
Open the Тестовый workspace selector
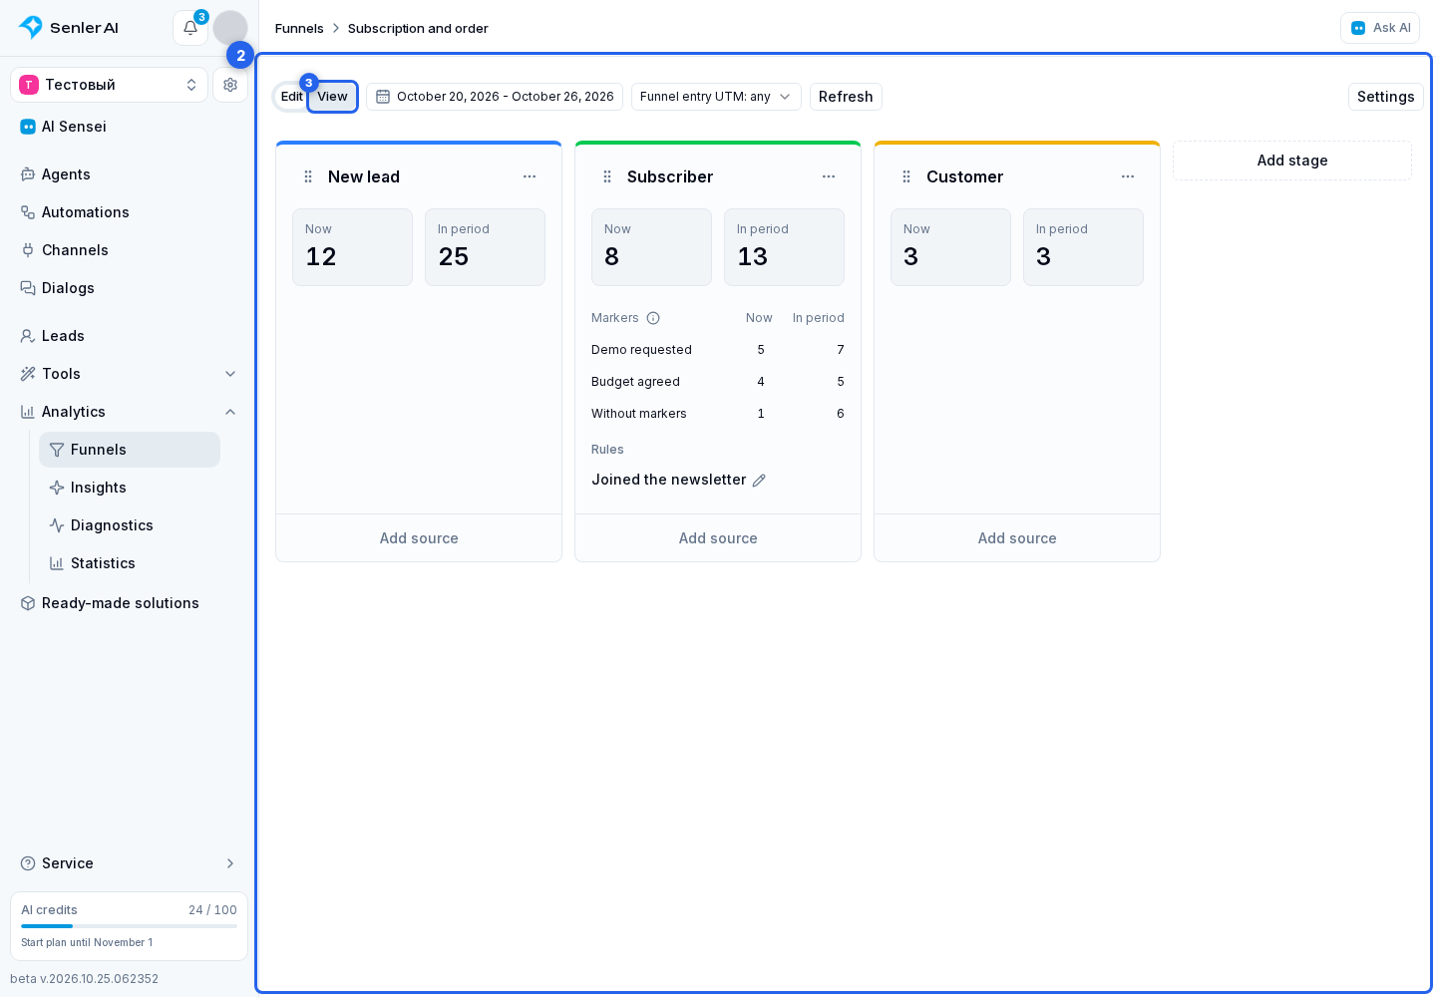point(110,85)
